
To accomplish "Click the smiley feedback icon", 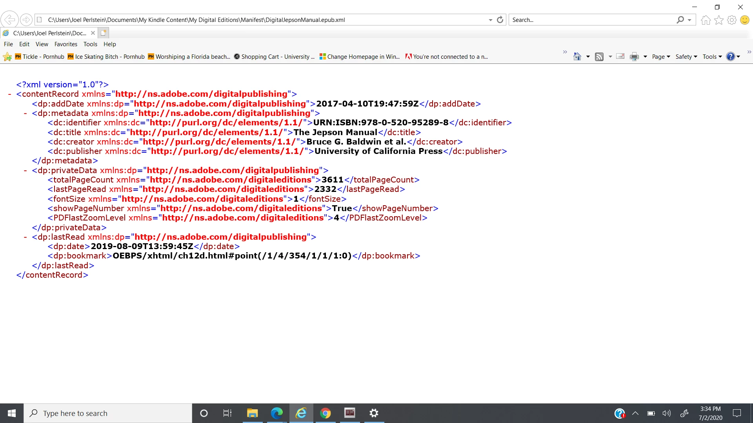I will point(745,20).
